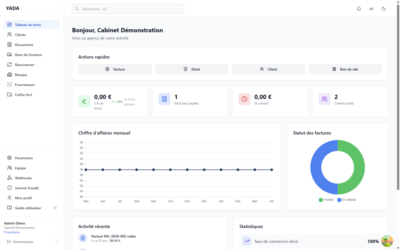Create a Bon de cde
The width and height of the screenshot is (400, 250).
[345, 69]
